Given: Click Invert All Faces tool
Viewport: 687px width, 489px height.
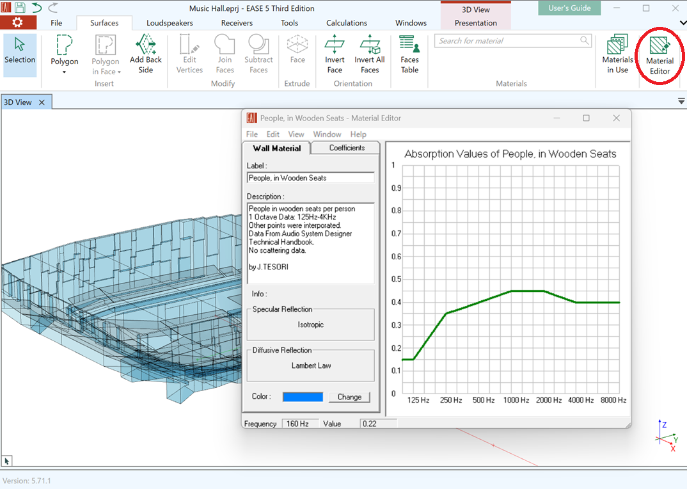Looking at the screenshot, I should pos(370,54).
